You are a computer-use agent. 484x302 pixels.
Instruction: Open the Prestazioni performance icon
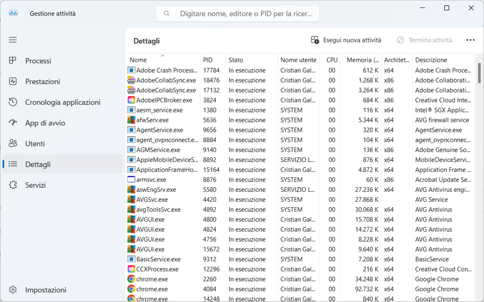[13, 81]
